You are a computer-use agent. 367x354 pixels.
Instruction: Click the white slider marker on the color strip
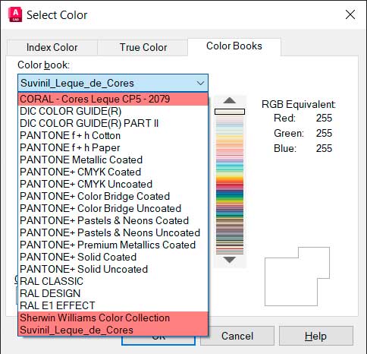point(230,112)
